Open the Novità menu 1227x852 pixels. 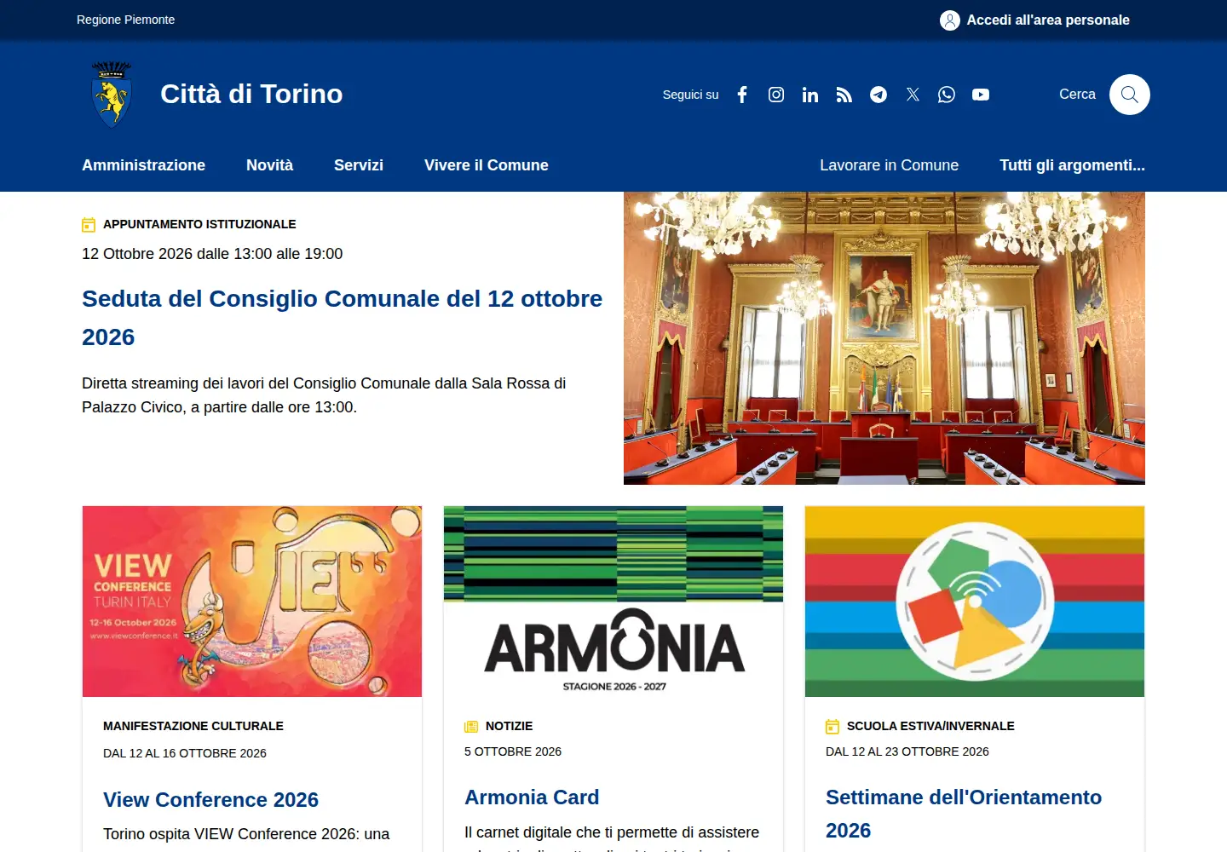pyautogui.click(x=269, y=165)
